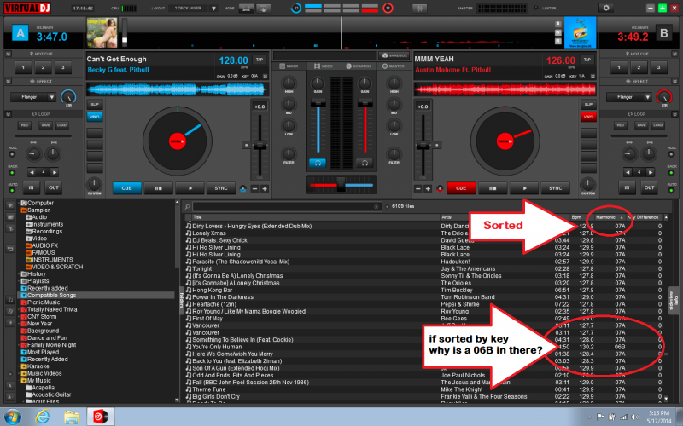
Task: Toggle deck A loop BACK indicator
Action: [12, 173]
